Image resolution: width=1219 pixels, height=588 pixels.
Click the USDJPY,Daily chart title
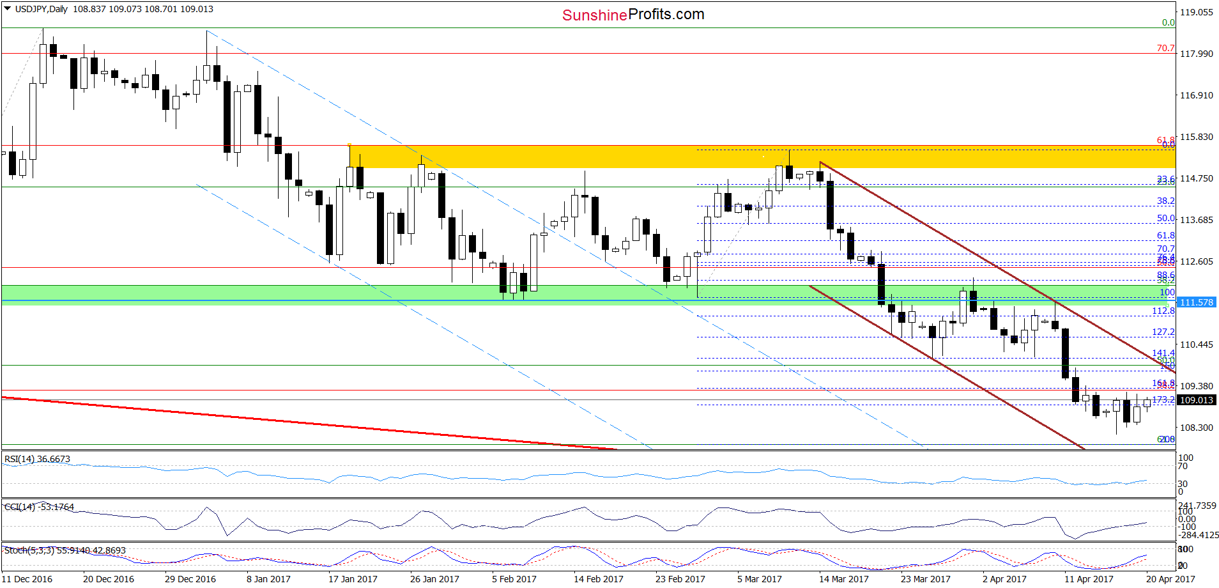tap(41, 9)
